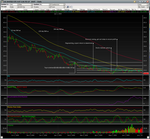
Task: Open the help question-mark icon in title bar
Action: point(135,2)
